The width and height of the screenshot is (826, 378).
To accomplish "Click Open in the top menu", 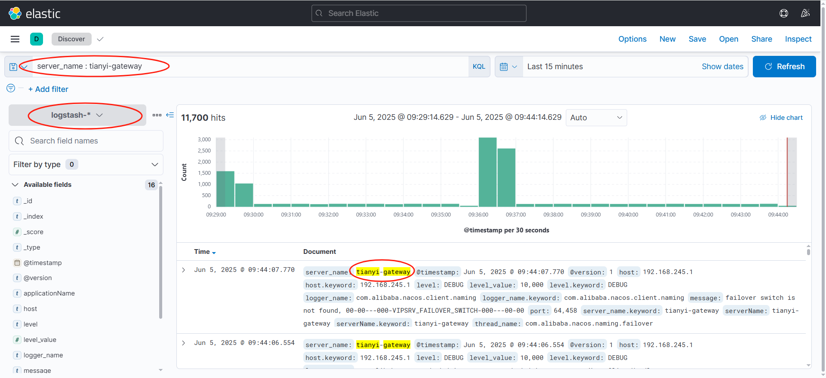I will (x=729, y=39).
